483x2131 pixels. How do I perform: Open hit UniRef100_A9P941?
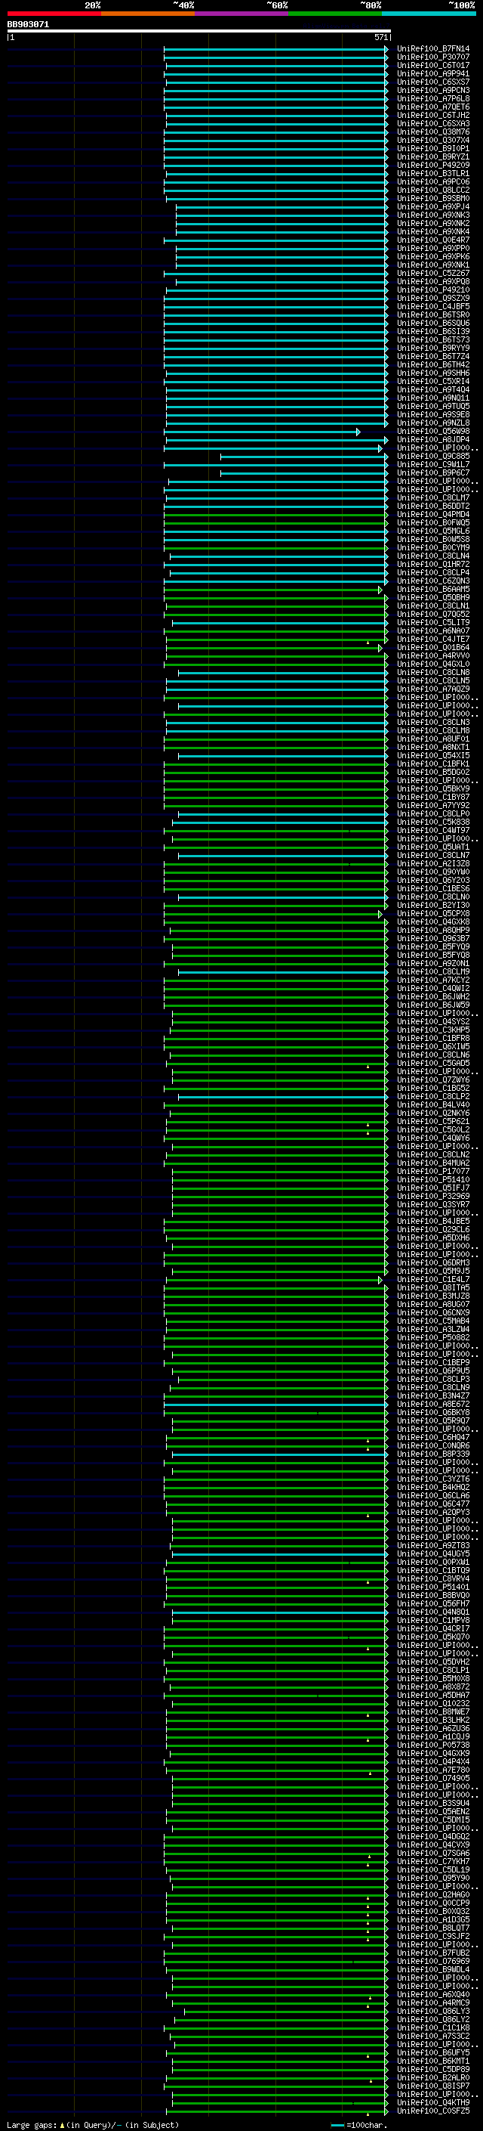(x=433, y=73)
